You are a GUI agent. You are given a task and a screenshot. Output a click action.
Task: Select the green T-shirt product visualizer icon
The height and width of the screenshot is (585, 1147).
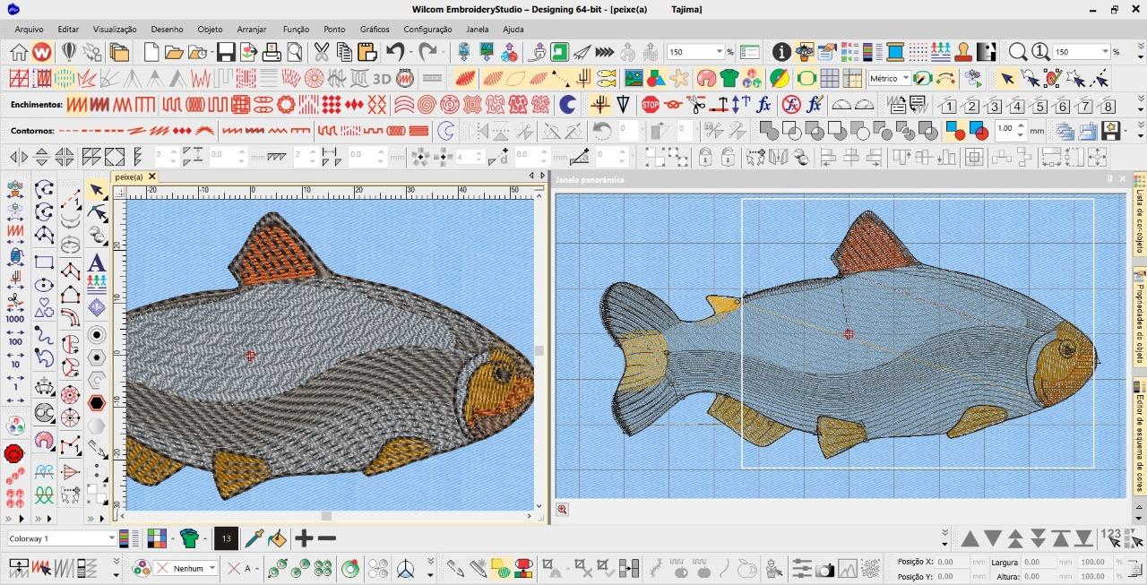(729, 79)
